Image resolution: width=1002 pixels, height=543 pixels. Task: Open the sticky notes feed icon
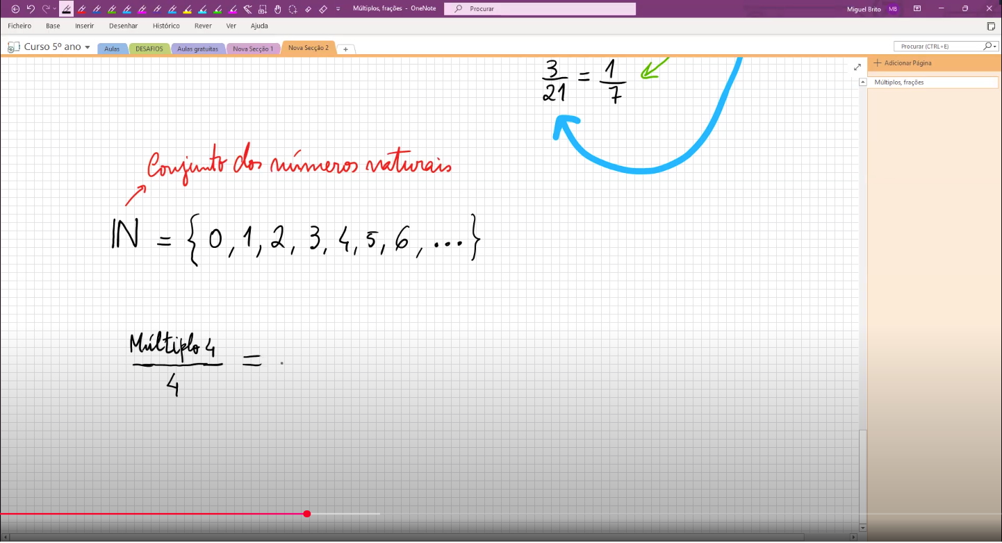(x=991, y=26)
